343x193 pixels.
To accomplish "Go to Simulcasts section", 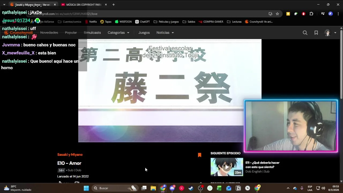I will (x=92, y=33).
